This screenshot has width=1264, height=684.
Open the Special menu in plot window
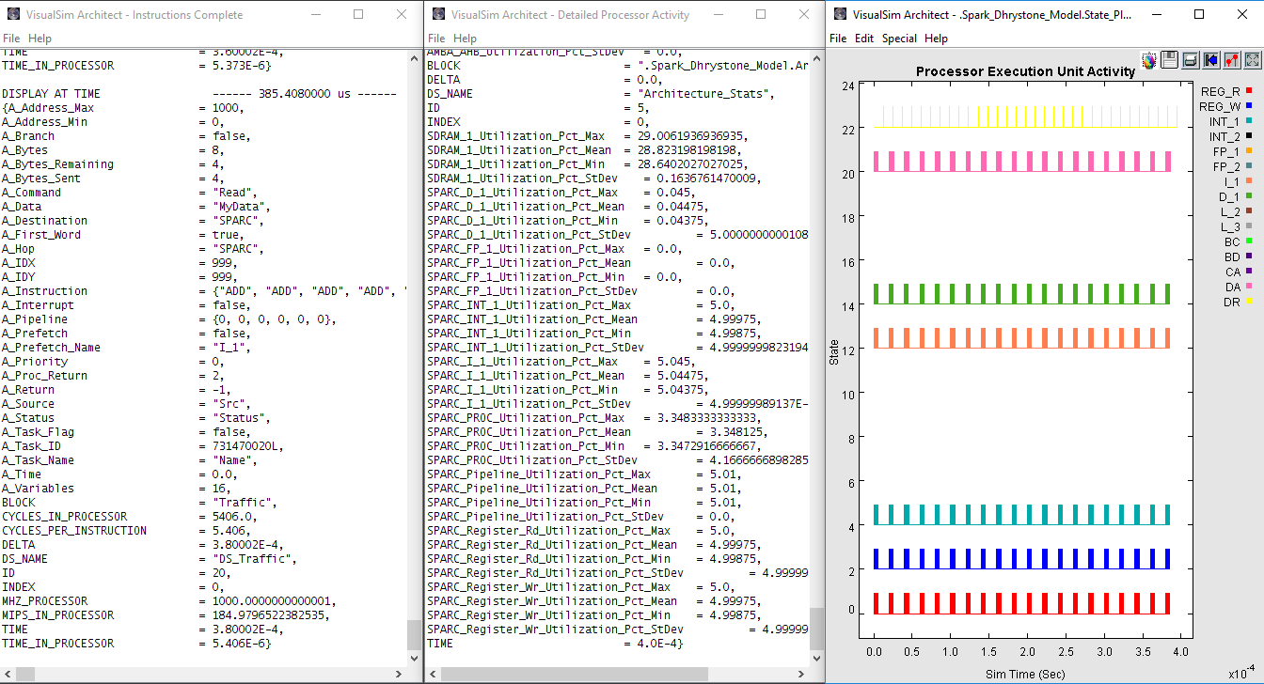pos(899,39)
